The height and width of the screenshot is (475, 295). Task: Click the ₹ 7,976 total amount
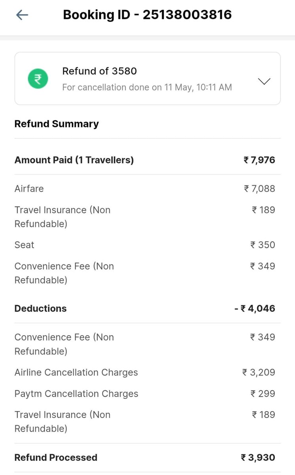click(x=259, y=160)
